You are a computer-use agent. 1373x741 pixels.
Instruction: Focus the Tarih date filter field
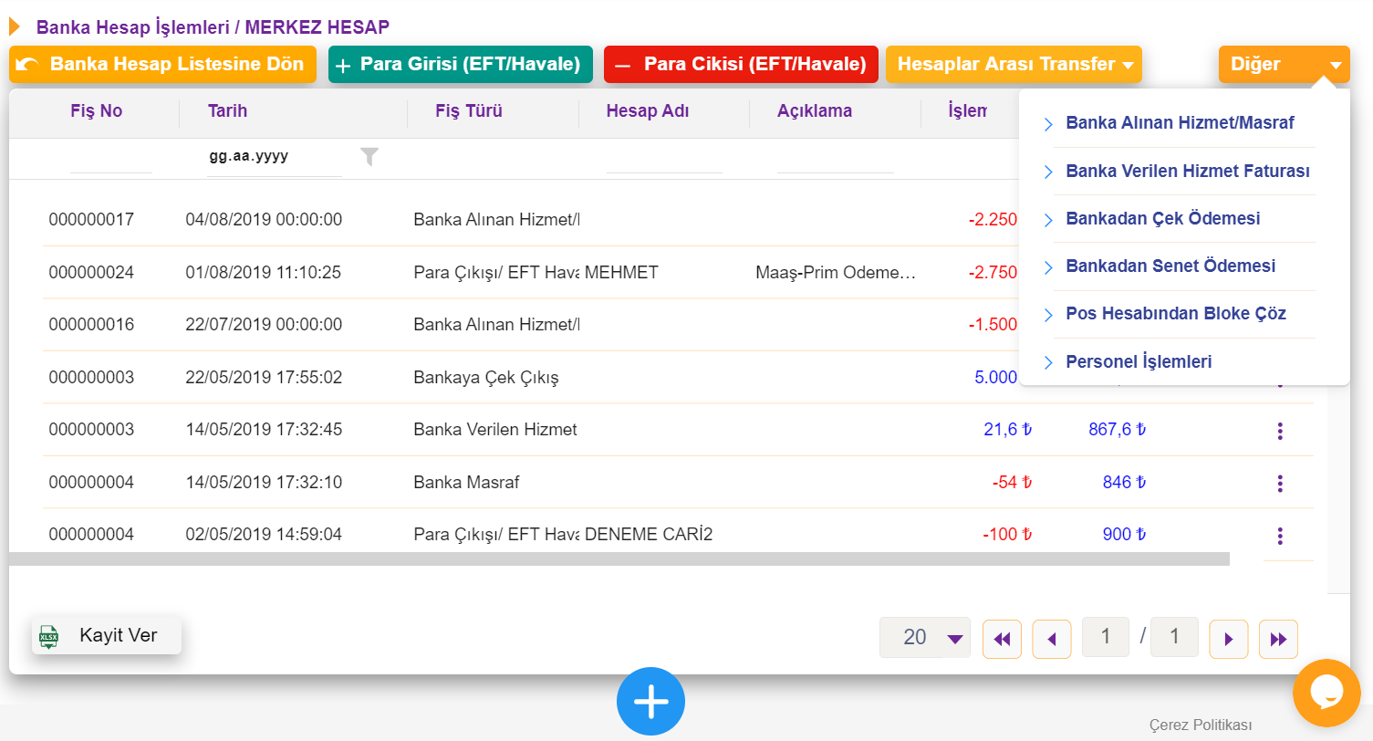pyautogui.click(x=274, y=157)
